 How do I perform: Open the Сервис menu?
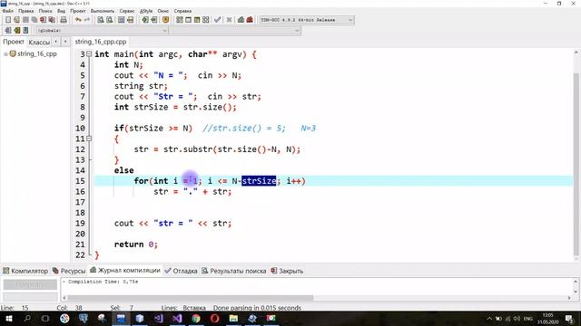pos(127,11)
